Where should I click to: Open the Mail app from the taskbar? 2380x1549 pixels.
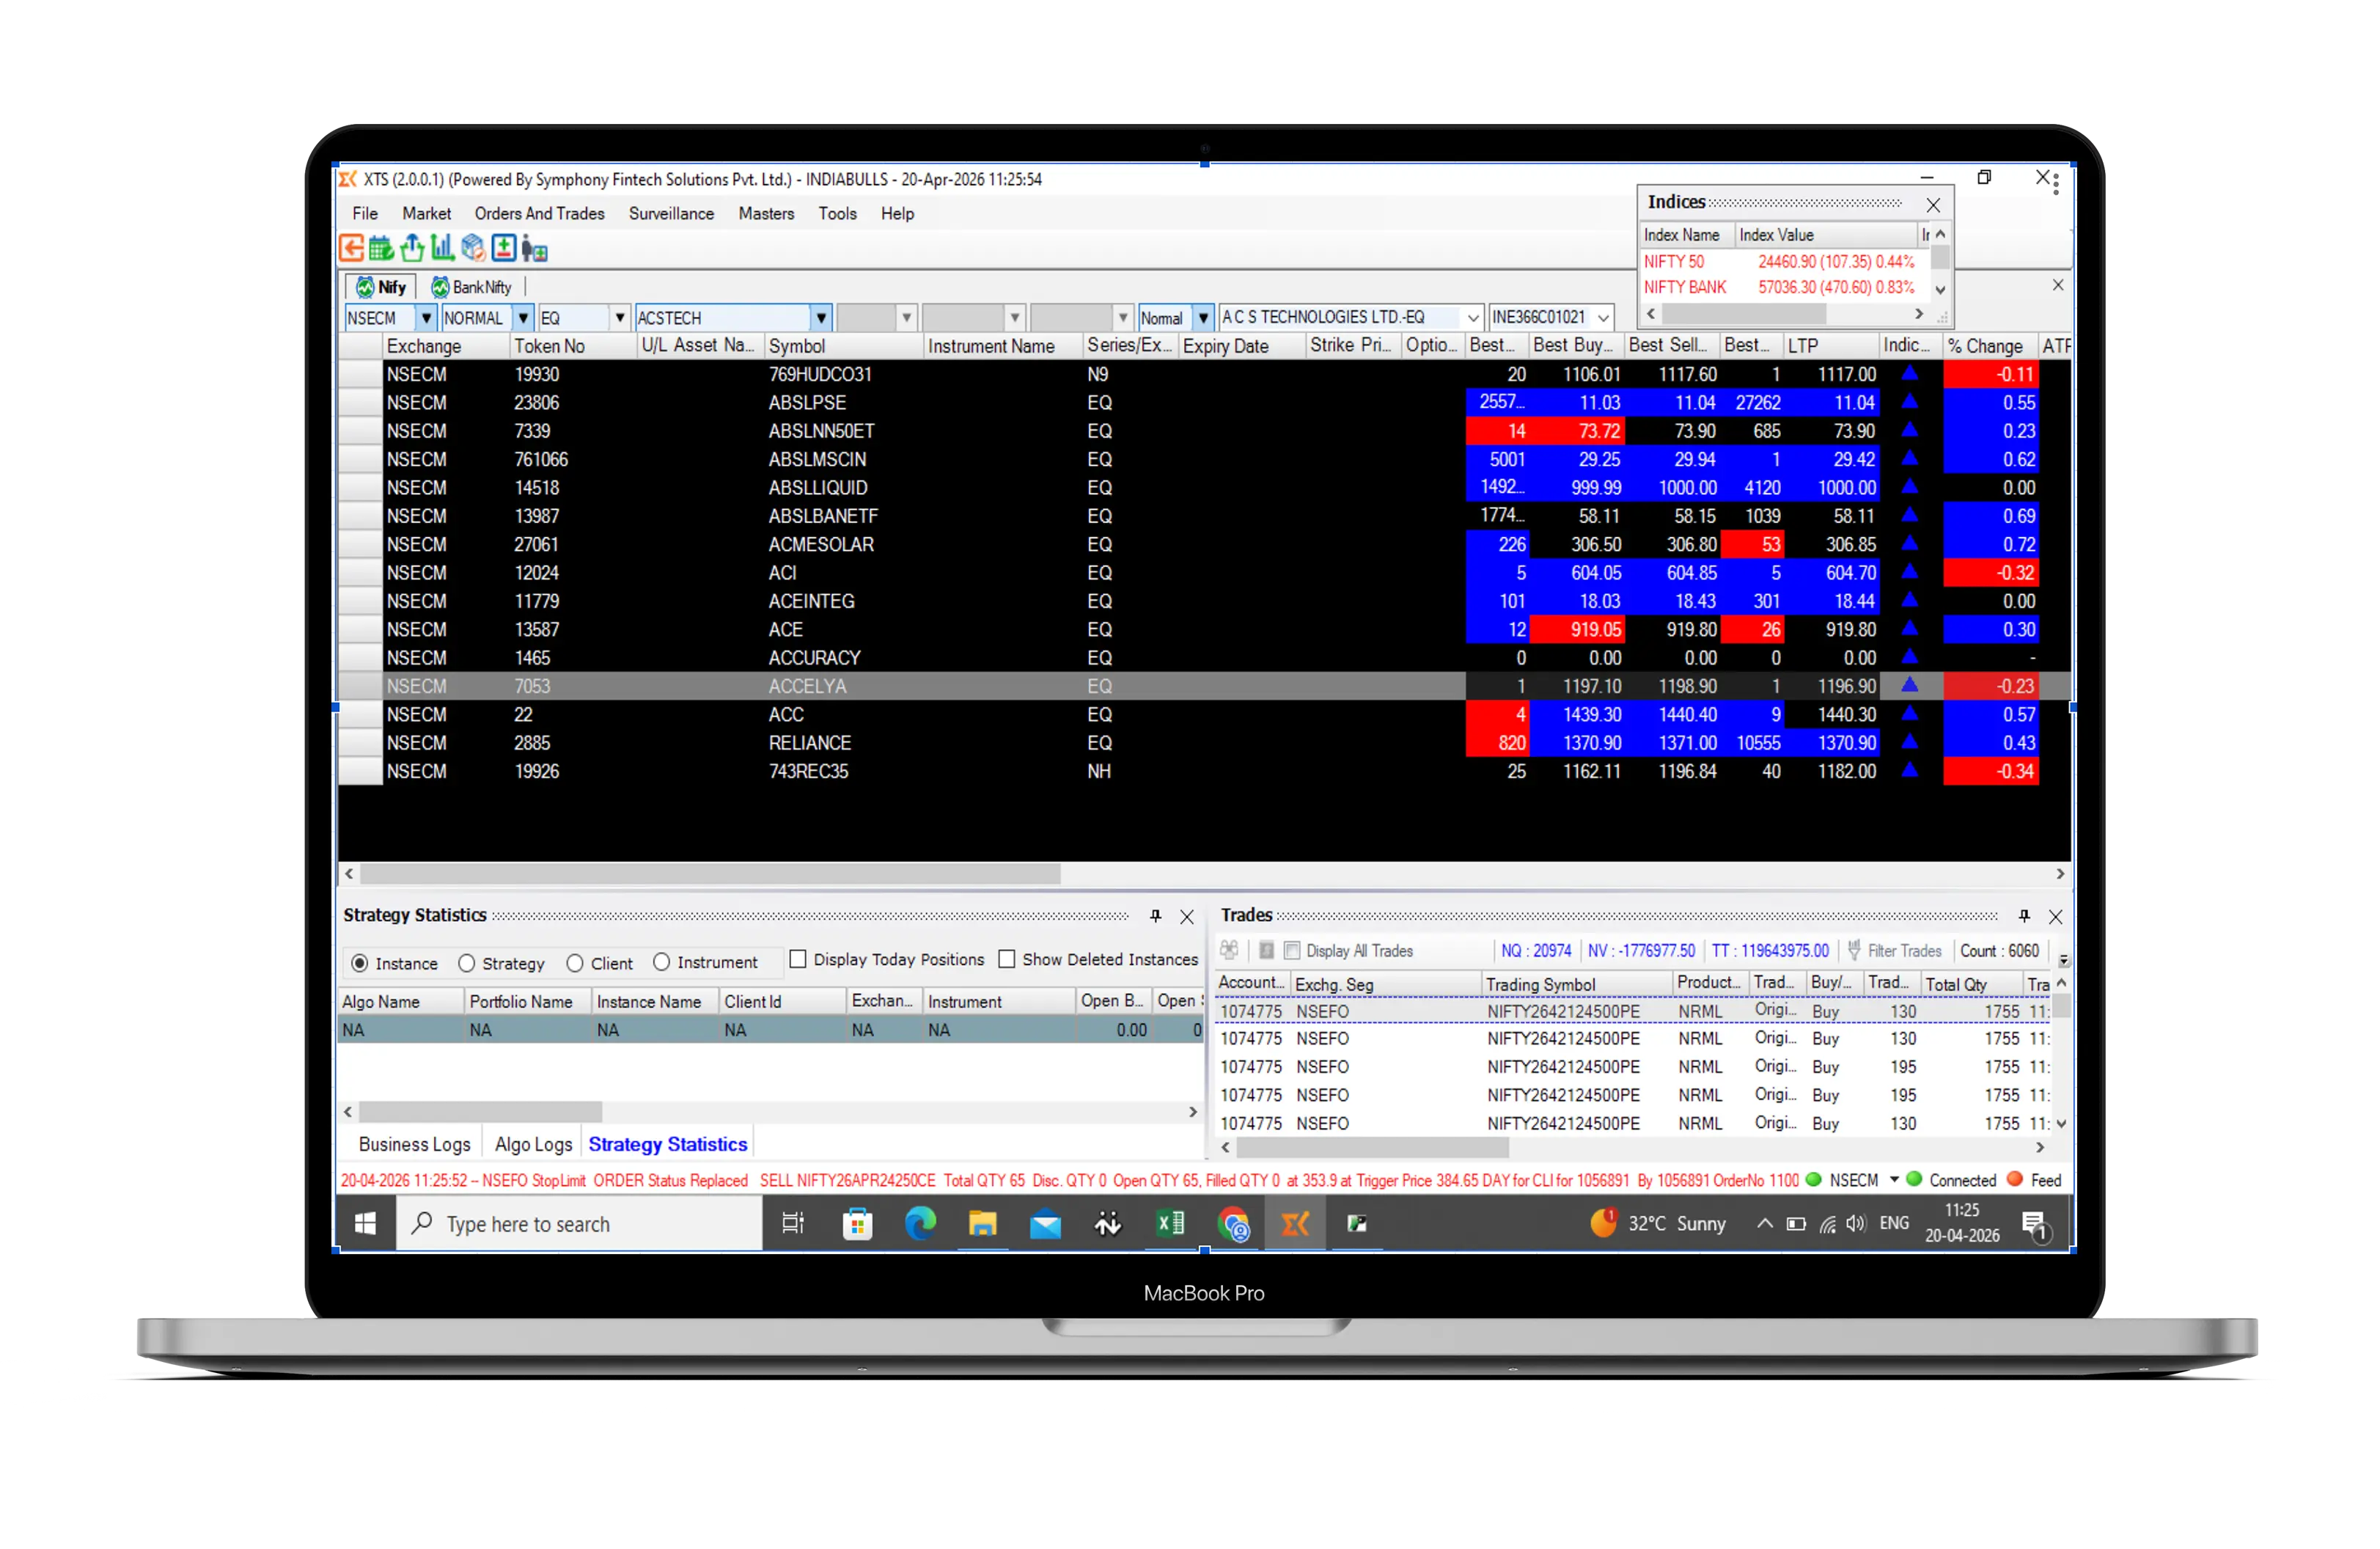[x=1045, y=1223]
